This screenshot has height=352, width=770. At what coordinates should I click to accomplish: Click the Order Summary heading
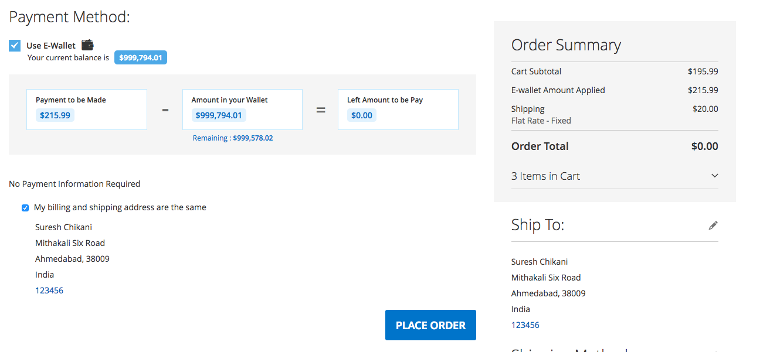pyautogui.click(x=566, y=45)
